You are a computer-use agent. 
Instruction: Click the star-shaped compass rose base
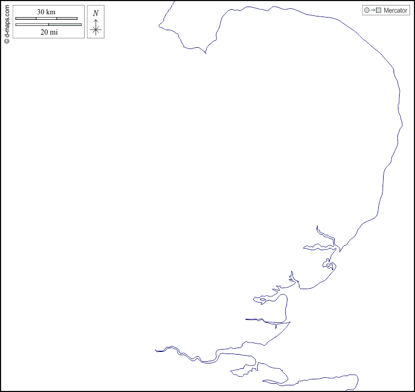click(96, 30)
